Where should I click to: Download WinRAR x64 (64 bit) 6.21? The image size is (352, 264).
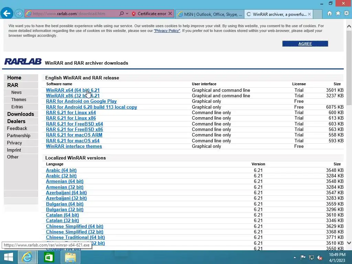pos(73,90)
